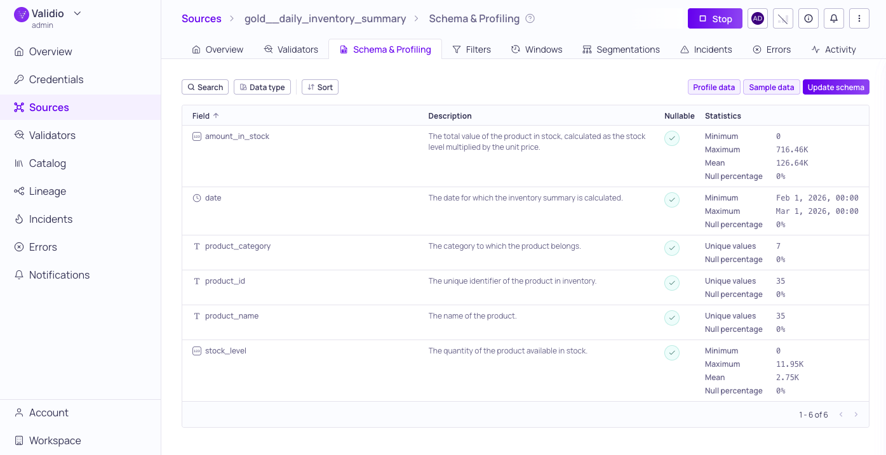Viewport: 886px width, 455px height.
Task: Sort by the Field column header
Action: 205,115
